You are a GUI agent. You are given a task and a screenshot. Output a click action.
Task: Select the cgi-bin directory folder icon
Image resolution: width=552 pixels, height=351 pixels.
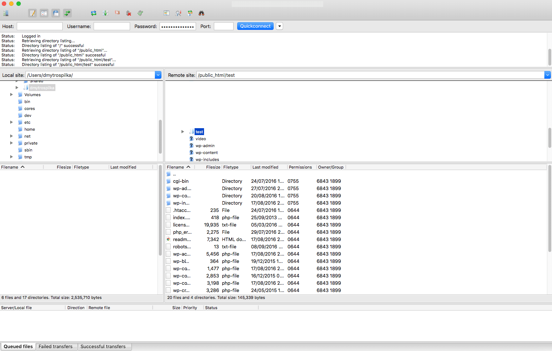(168, 181)
